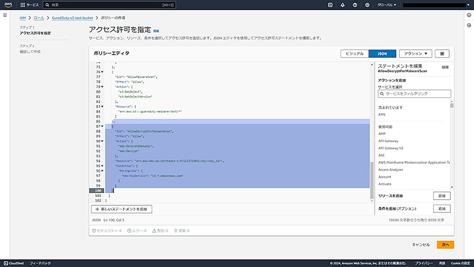Collapse the code fold at line 96
The width and height of the screenshot is (474, 267).
click(102, 170)
